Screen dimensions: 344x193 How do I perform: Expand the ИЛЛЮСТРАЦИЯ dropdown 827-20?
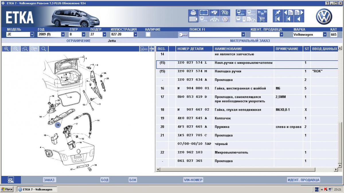(135, 34)
